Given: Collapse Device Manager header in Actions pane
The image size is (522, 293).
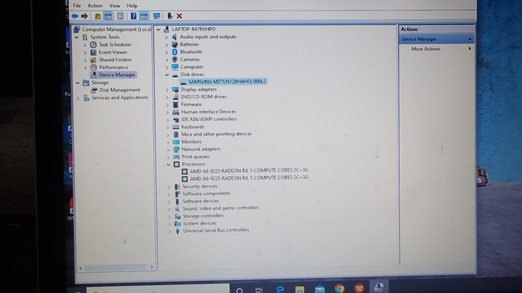Looking at the screenshot, I should pos(469,39).
